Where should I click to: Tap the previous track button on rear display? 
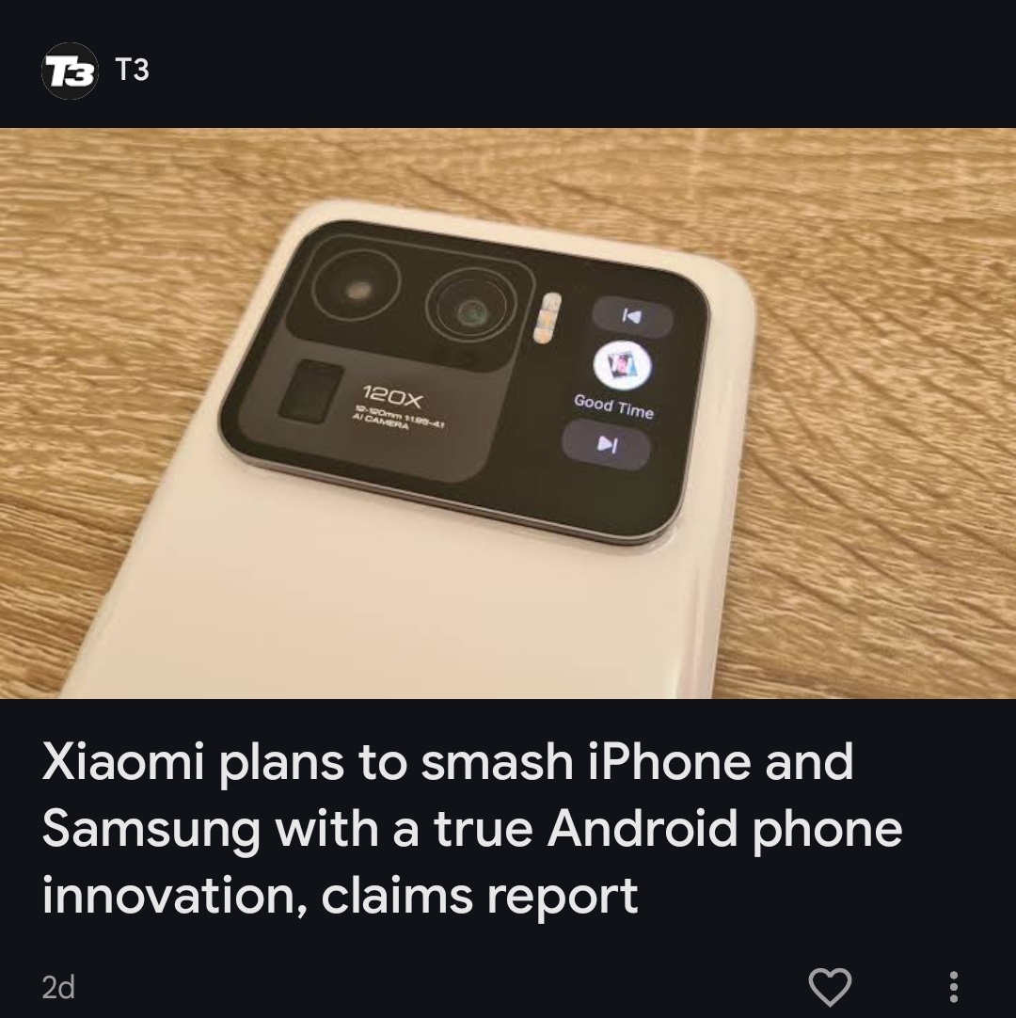632,317
